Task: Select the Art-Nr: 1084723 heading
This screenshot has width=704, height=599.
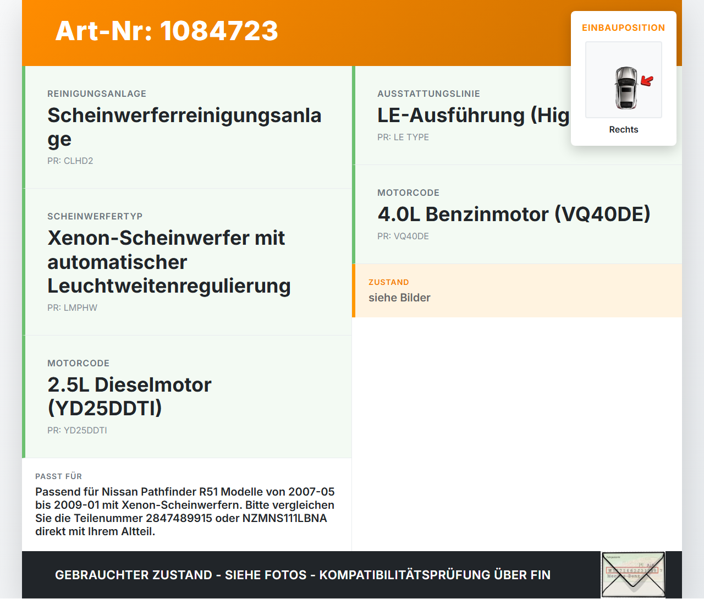Action: coord(167,31)
